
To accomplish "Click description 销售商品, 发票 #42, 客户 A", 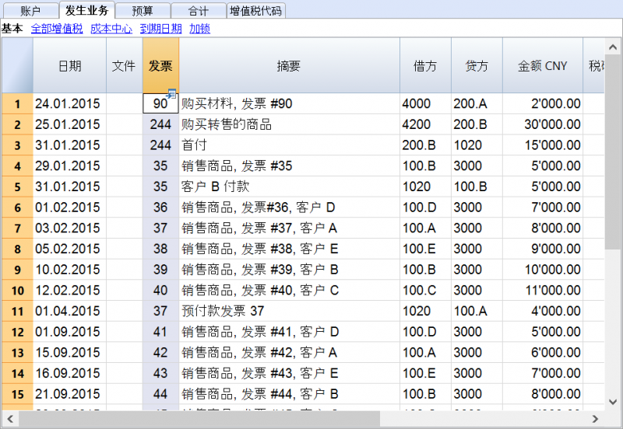I will point(289,353).
